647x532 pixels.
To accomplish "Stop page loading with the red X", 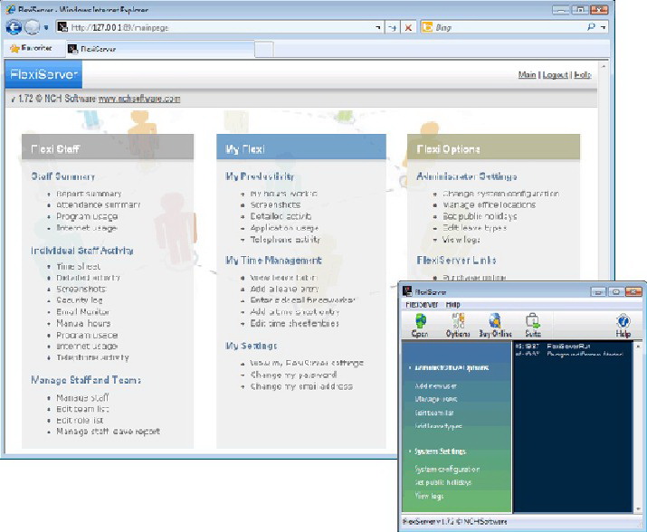I will [408, 28].
